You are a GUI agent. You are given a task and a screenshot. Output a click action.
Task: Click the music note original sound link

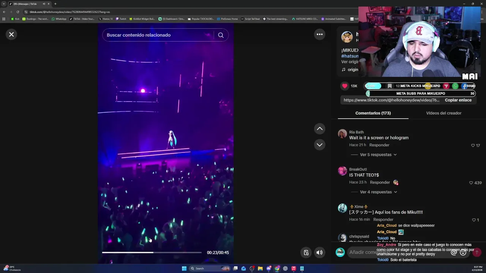(350, 70)
